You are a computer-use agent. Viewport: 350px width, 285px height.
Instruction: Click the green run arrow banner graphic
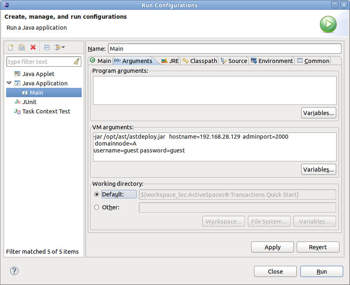coord(328,24)
